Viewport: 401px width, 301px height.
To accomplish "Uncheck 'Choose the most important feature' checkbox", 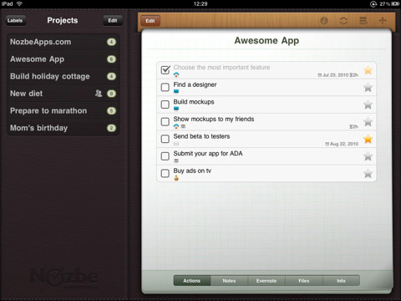I will click(165, 69).
